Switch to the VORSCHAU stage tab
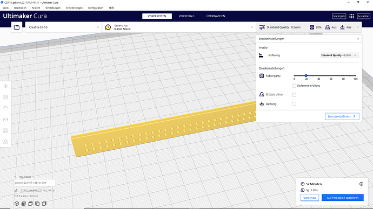 point(186,16)
